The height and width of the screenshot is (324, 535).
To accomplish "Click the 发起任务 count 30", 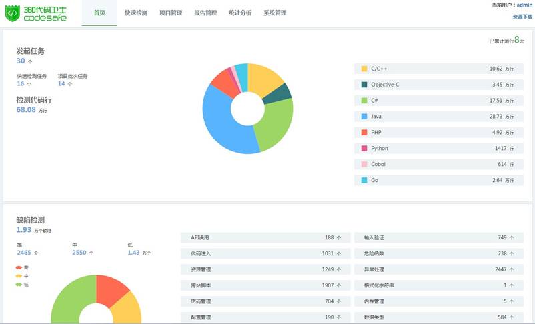I will coord(21,61).
